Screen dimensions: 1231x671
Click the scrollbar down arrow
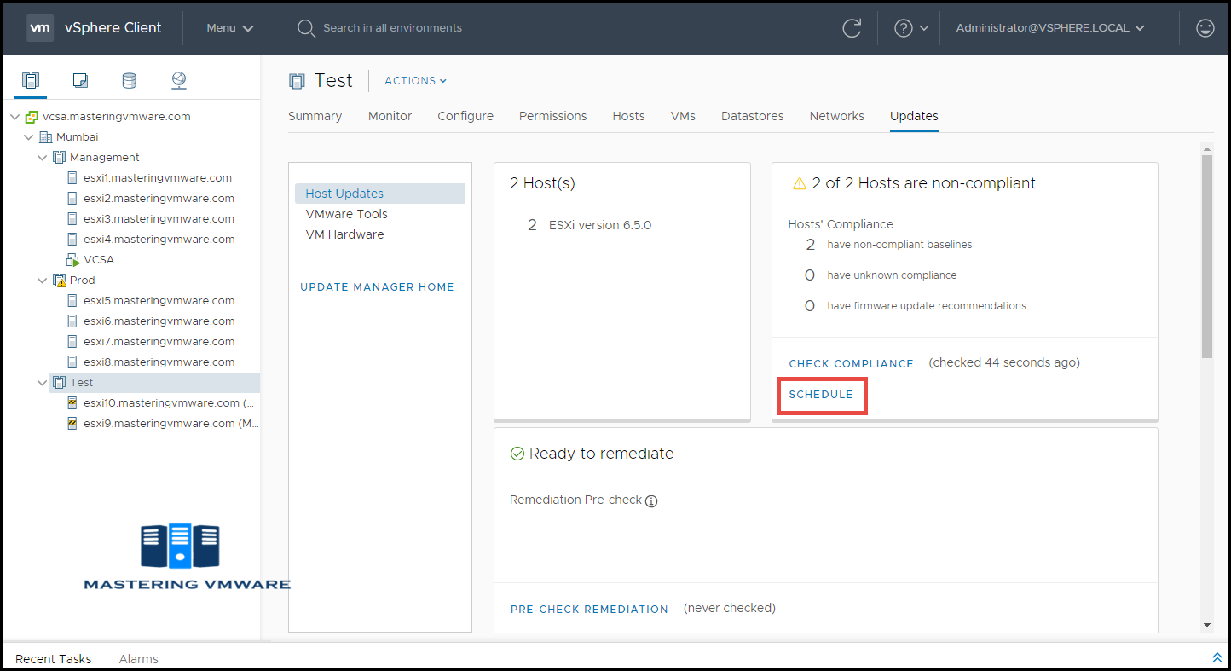point(1206,625)
